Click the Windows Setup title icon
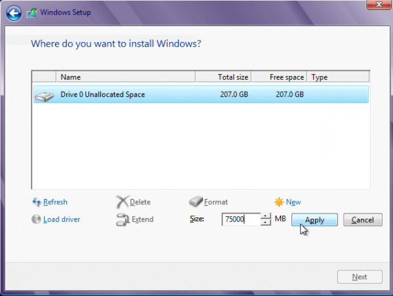Image resolution: width=393 pixels, height=296 pixels. (32, 13)
